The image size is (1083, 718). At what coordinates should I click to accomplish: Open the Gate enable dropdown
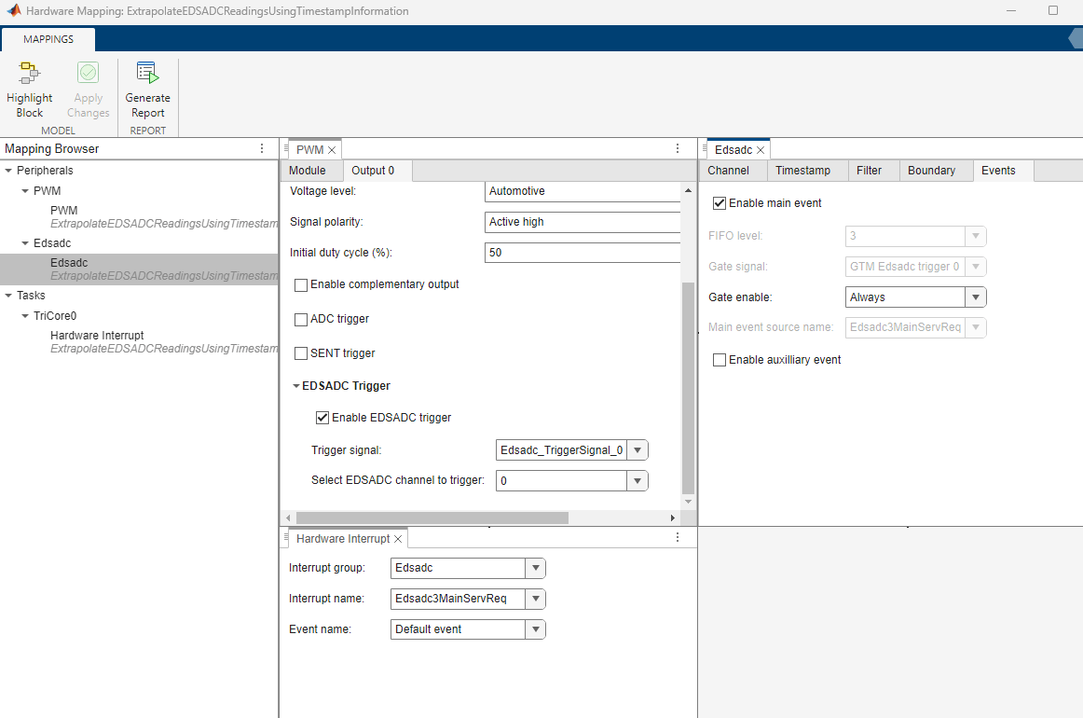975,297
